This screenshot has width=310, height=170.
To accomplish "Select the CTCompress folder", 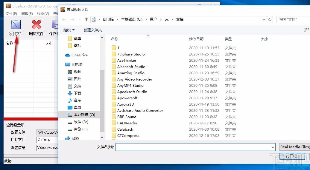I will click(x=126, y=136).
